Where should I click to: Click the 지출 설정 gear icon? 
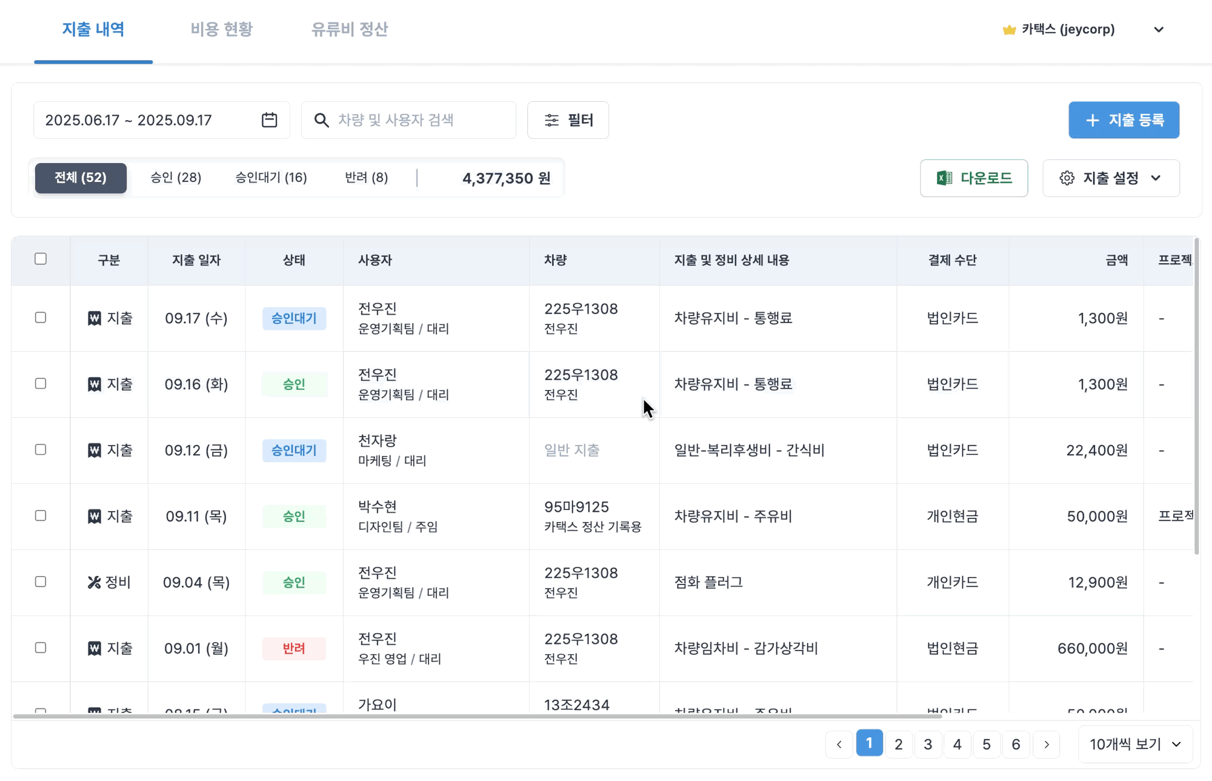tap(1067, 178)
